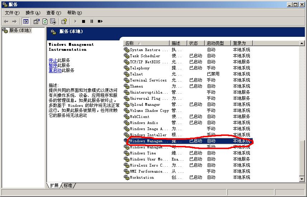Click the gear icon beside Workstation
Image resolution: width=307 pixels, height=197 pixels.
click(127, 177)
